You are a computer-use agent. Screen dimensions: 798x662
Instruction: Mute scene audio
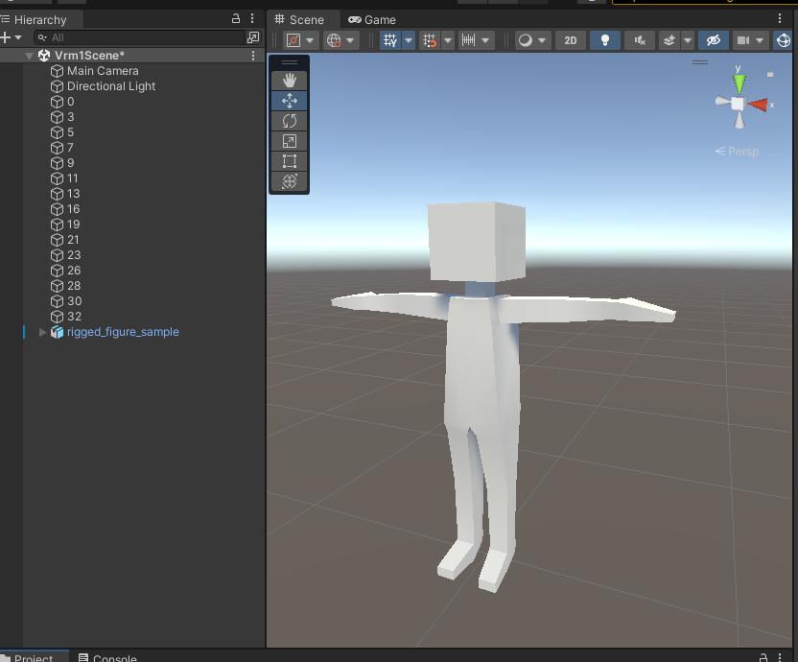(x=639, y=40)
